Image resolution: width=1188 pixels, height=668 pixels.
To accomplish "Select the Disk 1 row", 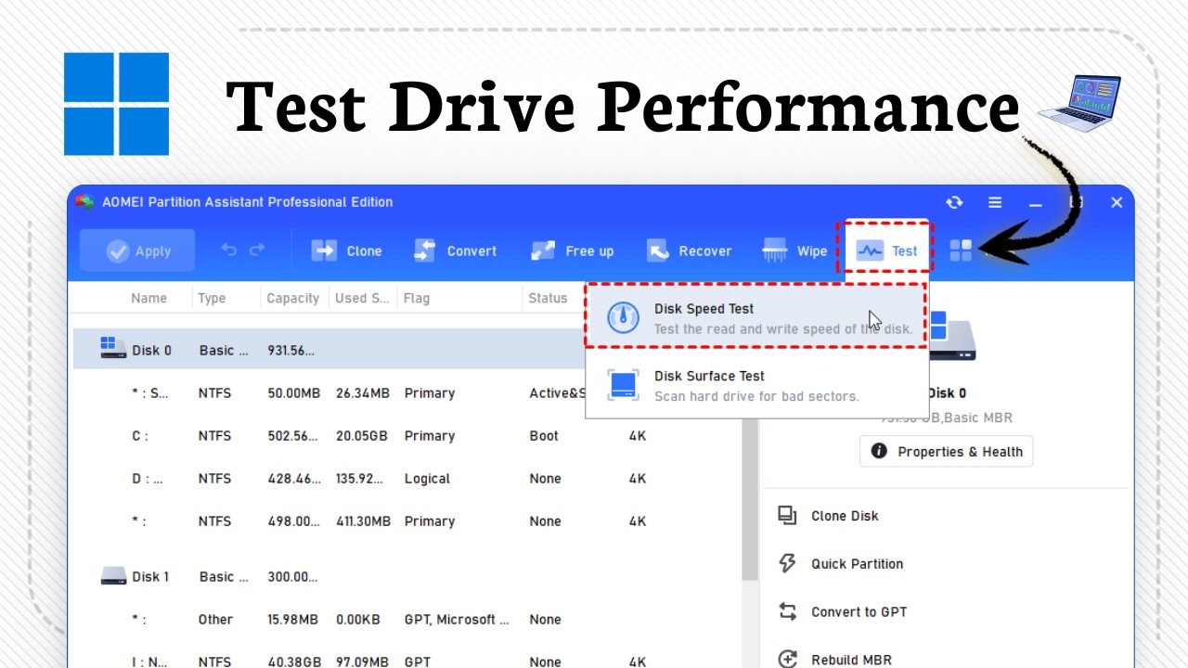I will [x=408, y=577].
